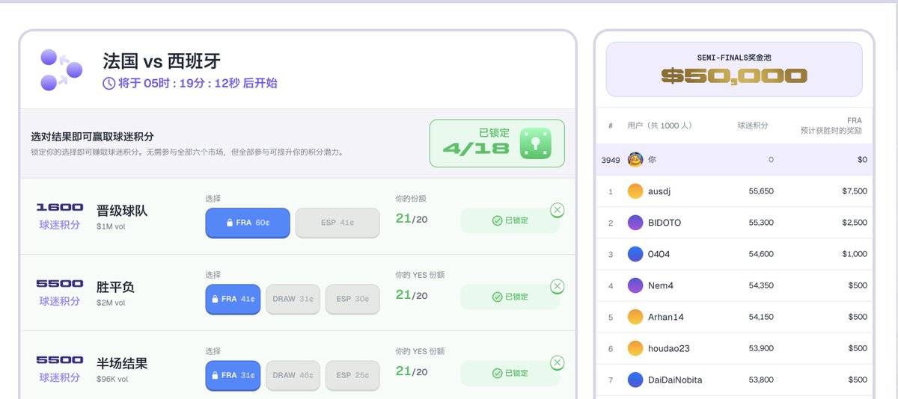This screenshot has width=898, height=399.
Task: Click FRA 预计获胜时的奖励 column header
Action: (x=831, y=125)
